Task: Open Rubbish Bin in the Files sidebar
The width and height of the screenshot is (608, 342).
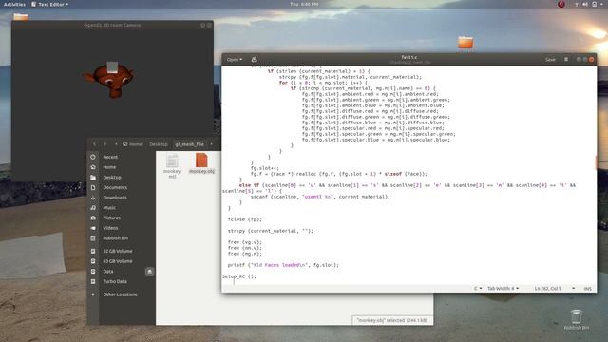Action: (122, 238)
